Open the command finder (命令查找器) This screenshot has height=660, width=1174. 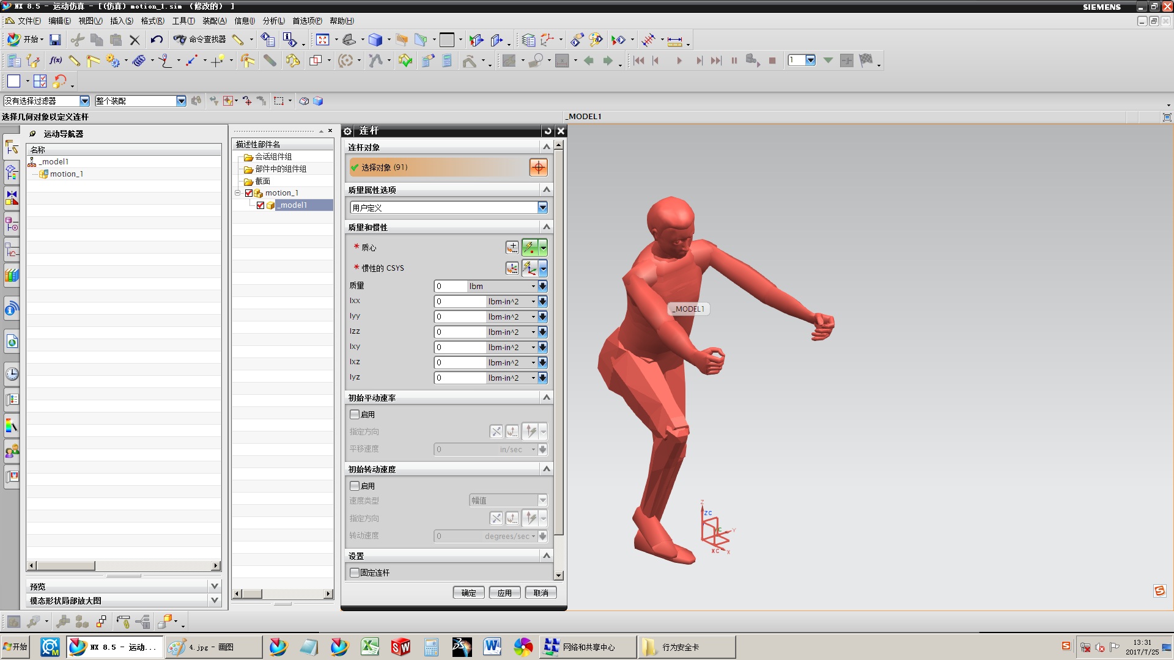(200, 40)
